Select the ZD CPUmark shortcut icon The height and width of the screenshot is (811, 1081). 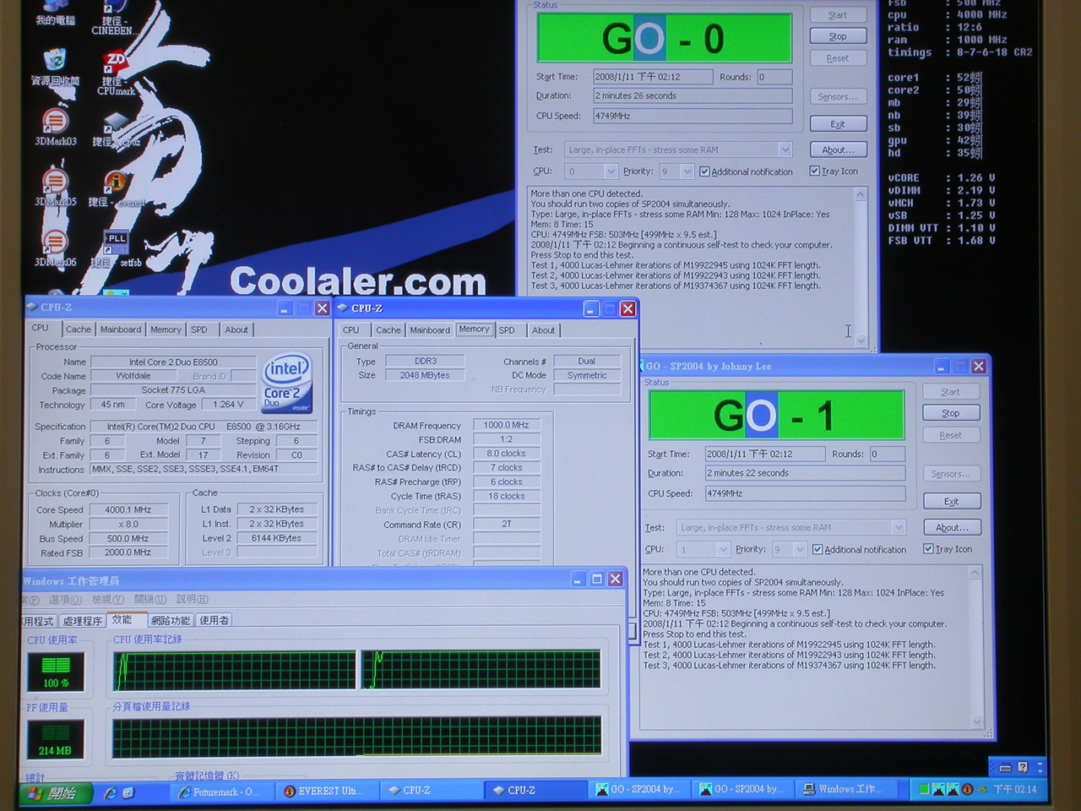pos(115,73)
